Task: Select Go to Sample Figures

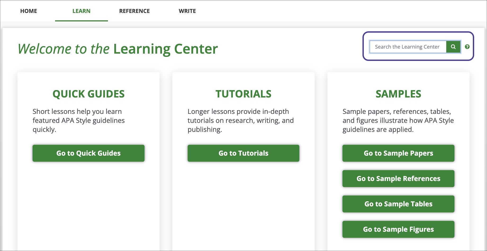Action: point(398,229)
